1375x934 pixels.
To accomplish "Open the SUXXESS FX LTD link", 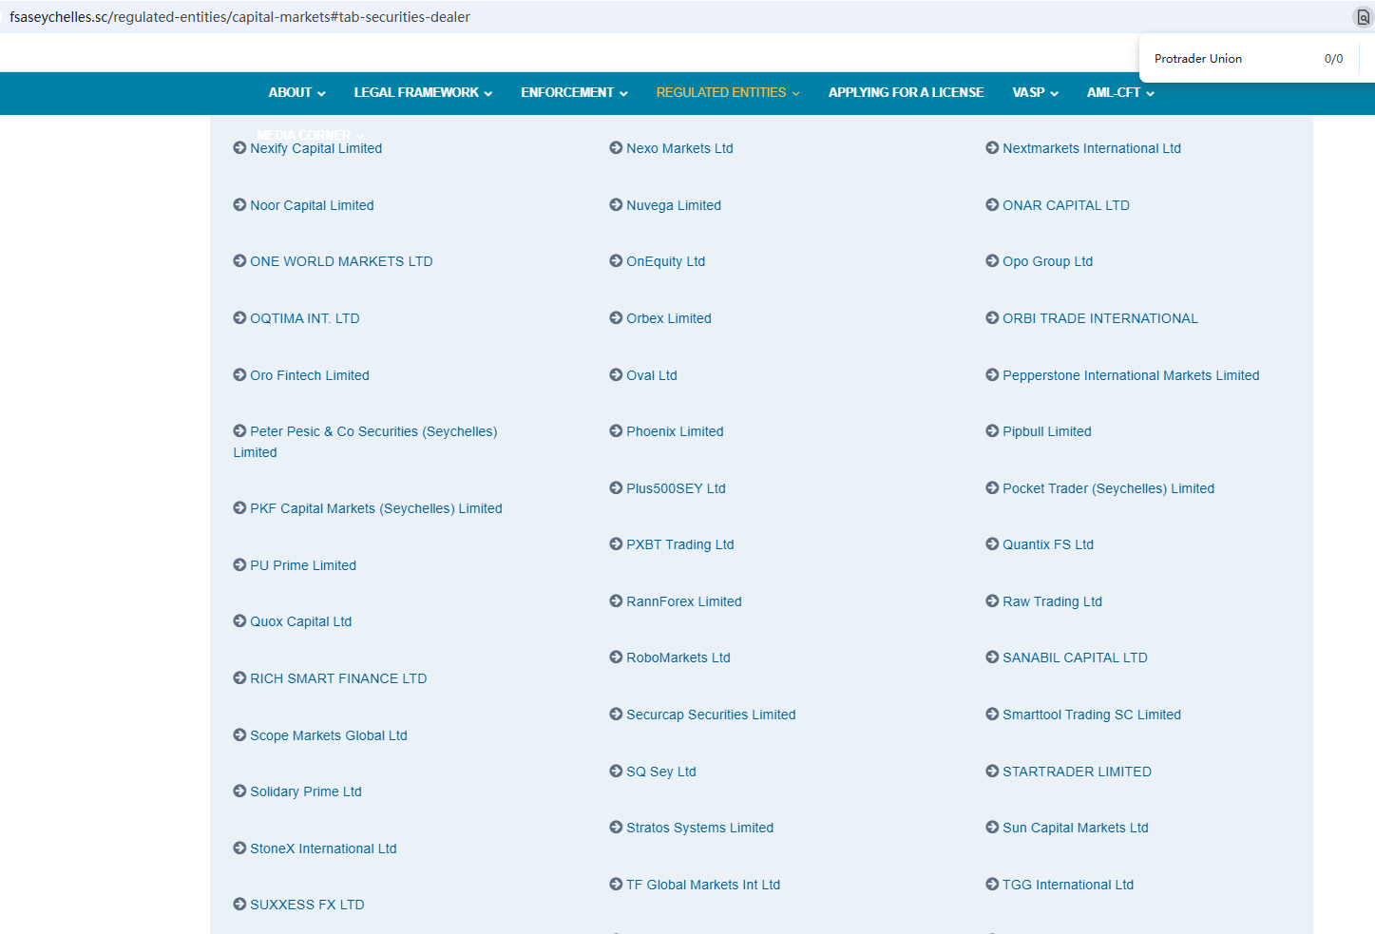I will tap(307, 905).
